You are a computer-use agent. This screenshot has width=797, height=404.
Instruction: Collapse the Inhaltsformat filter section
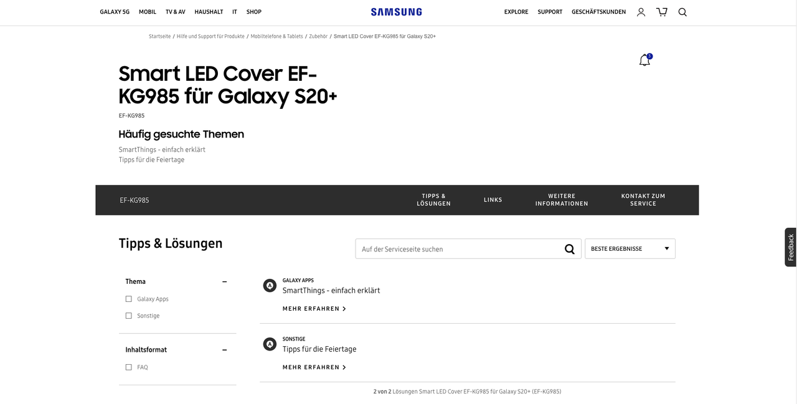(225, 350)
